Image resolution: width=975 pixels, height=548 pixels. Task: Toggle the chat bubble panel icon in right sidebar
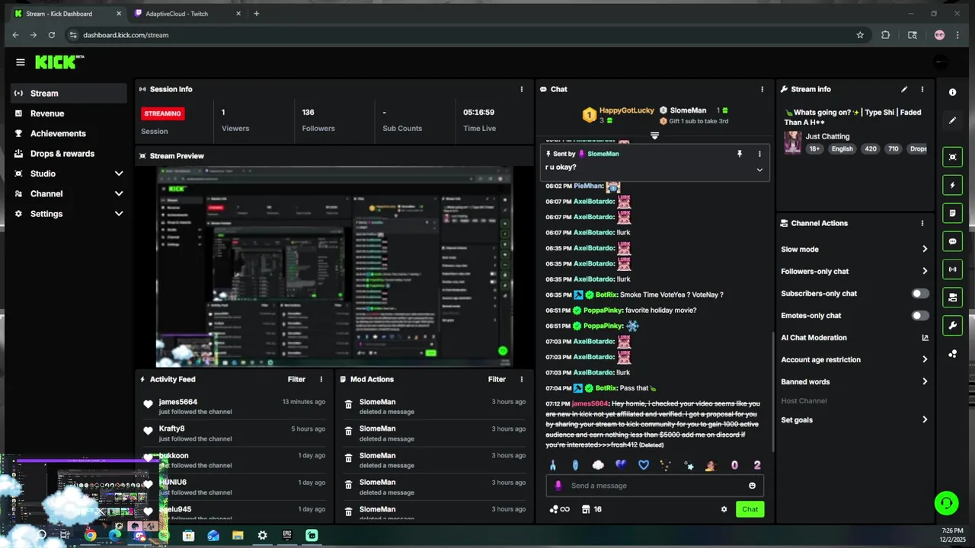952,241
